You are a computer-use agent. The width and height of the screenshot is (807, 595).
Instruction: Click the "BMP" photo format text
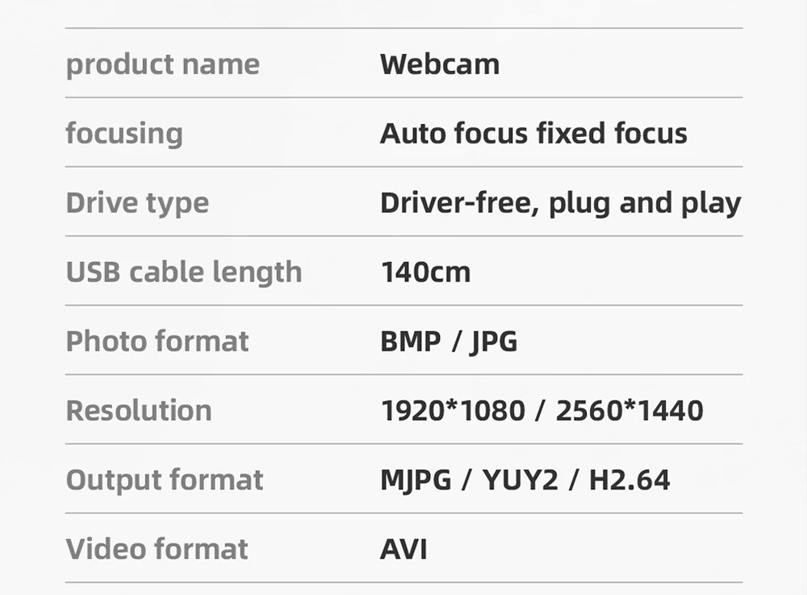411,342
